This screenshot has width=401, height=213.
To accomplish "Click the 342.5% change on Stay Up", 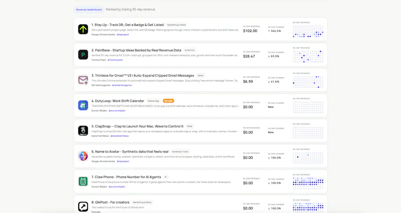I will (x=274, y=31).
